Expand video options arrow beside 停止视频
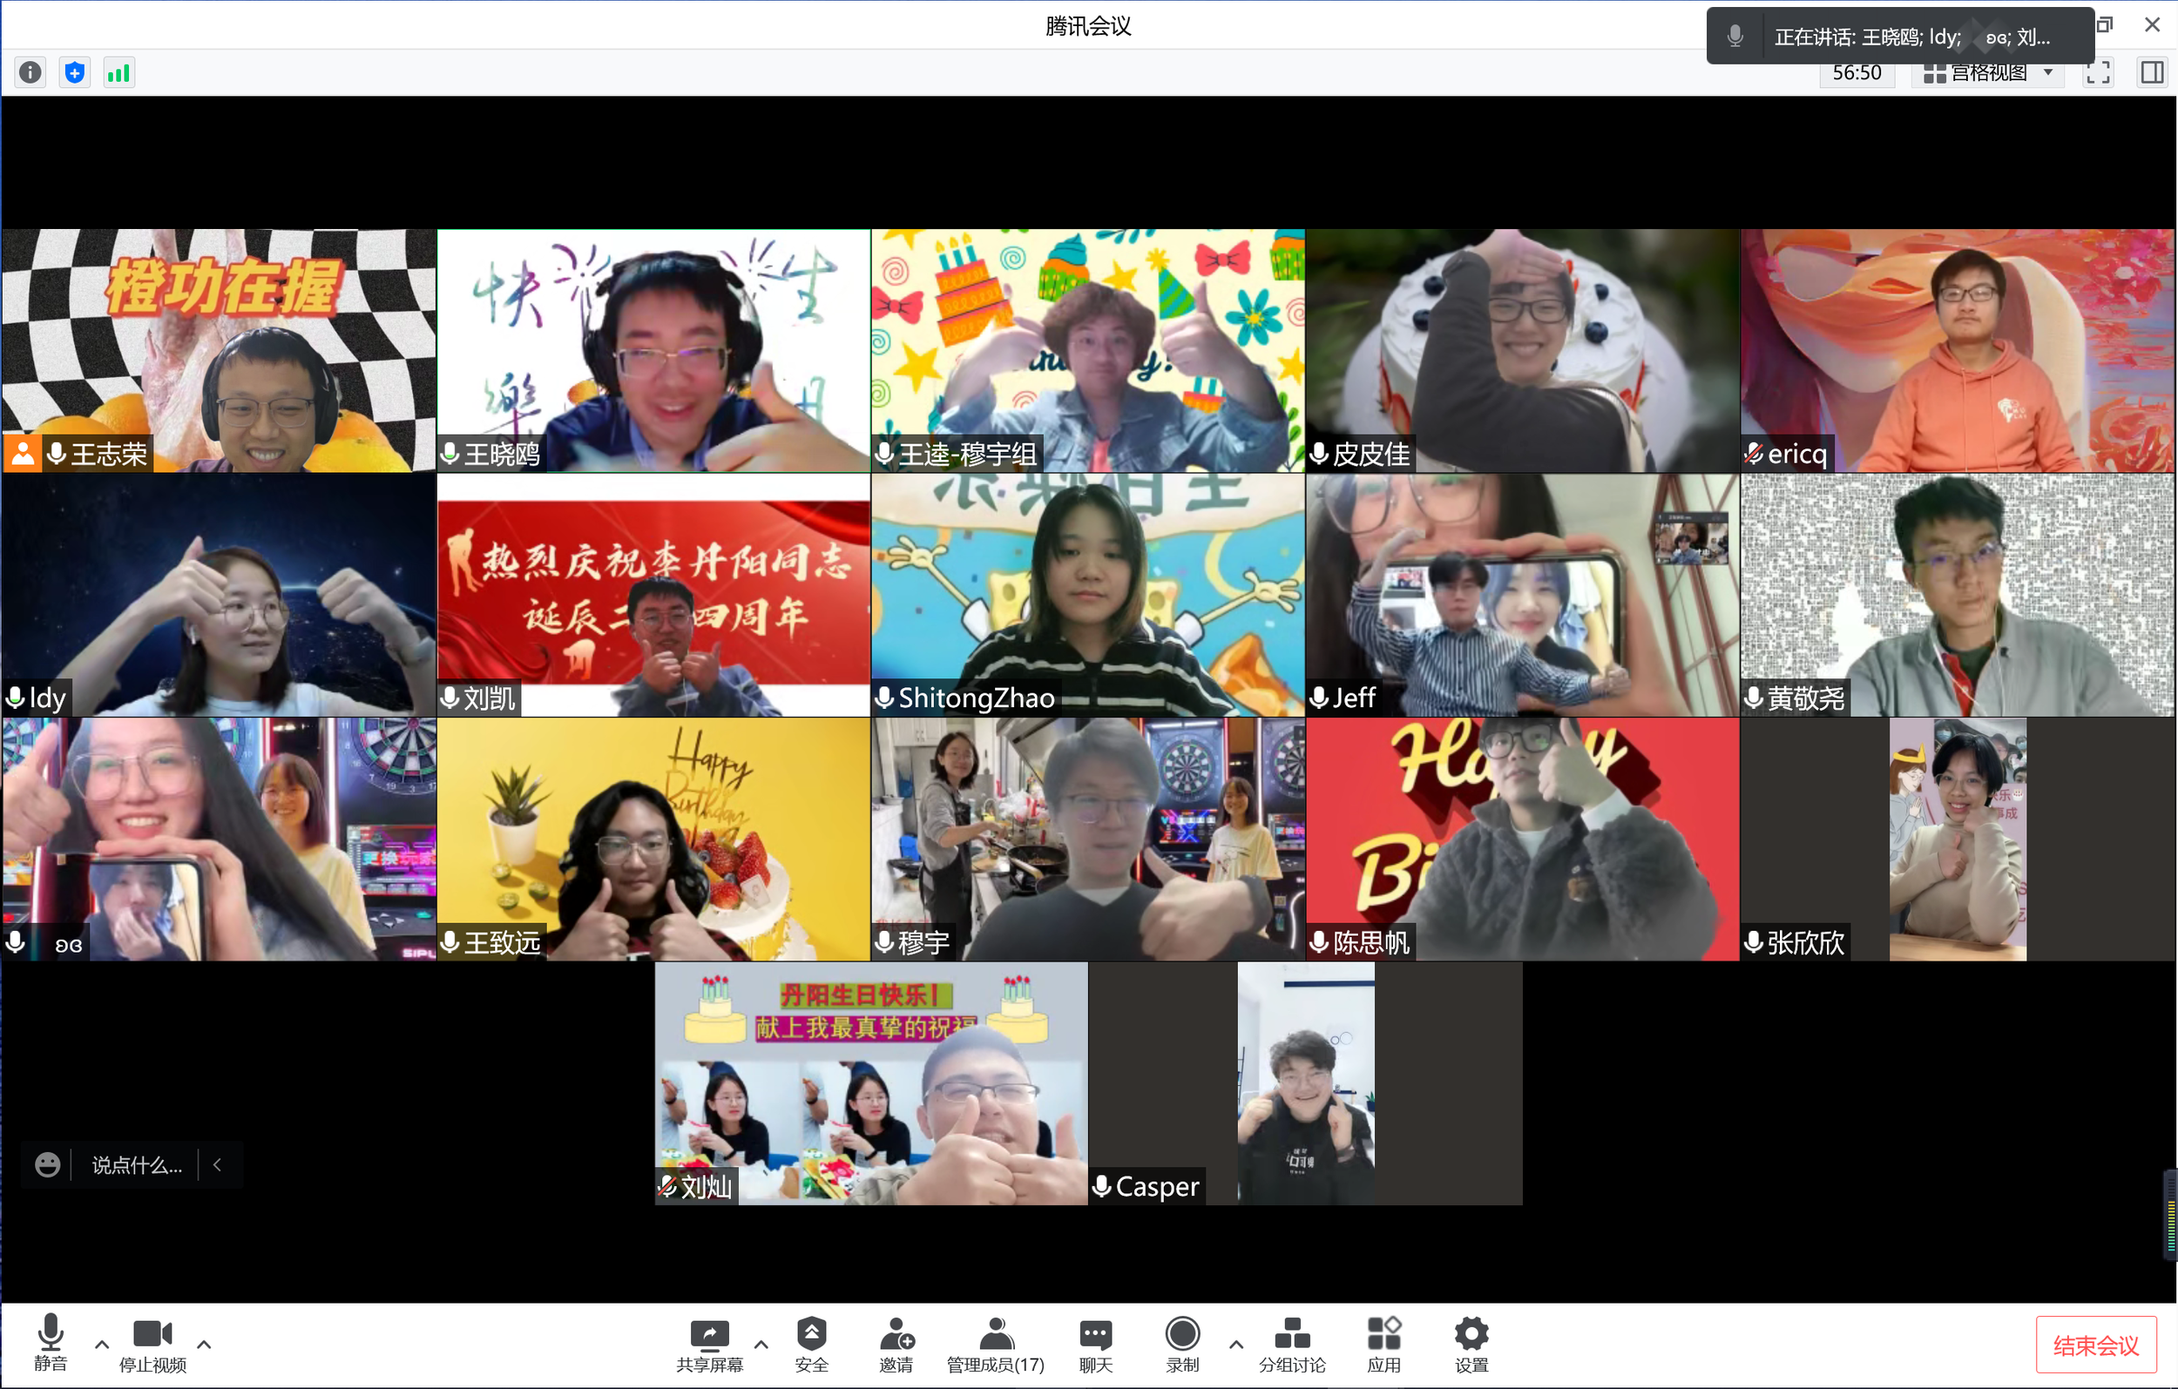 pos(205,1345)
